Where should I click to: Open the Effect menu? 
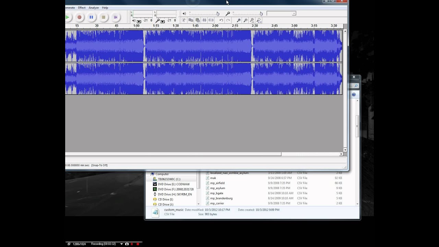(82, 8)
